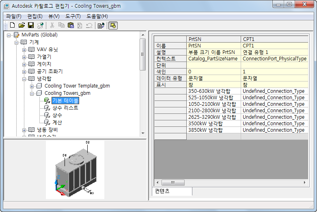Expand the 가열기 node
Image resolution: width=317 pixels, height=212 pixels.
tap(24, 57)
